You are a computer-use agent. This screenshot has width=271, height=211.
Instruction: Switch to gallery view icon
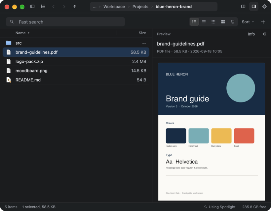pyautogui.click(x=233, y=22)
